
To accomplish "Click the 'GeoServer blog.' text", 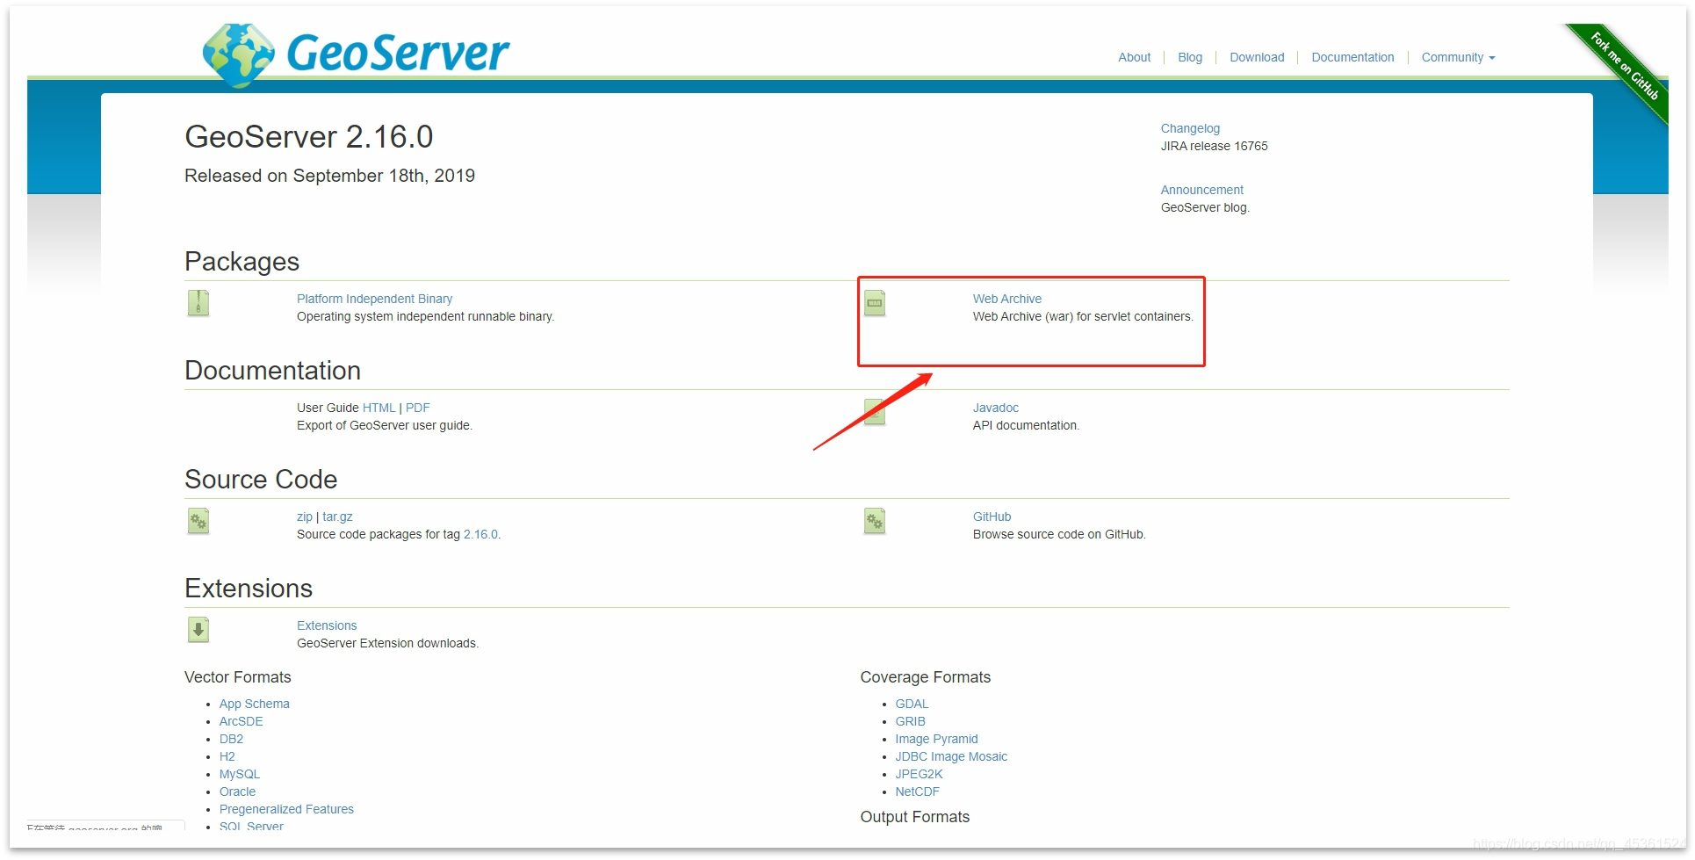I will pos(1205,207).
